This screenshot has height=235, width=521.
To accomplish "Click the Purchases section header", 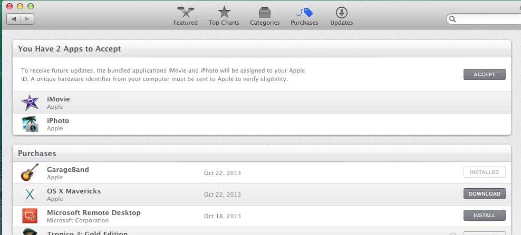I will [37, 154].
